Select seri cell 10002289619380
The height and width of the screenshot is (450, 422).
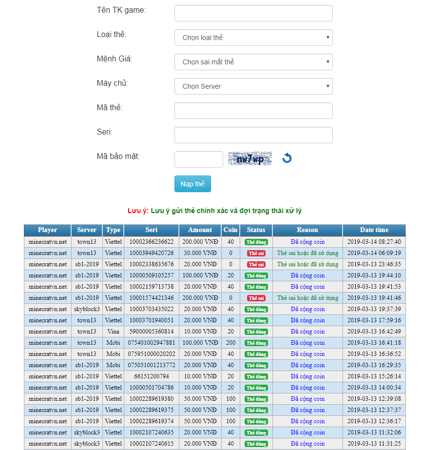(152, 399)
